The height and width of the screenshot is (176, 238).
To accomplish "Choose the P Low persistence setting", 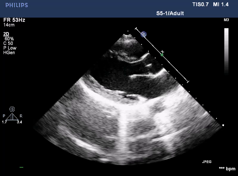I will point(10,48).
